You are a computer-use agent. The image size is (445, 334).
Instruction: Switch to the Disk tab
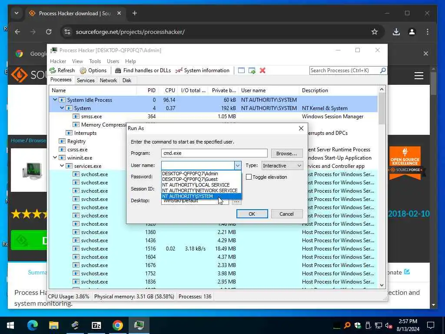[127, 80]
